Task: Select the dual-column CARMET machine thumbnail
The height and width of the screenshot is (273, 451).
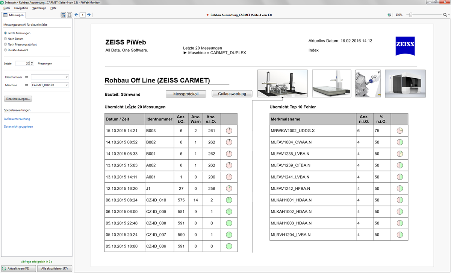Action: [x=283, y=83]
